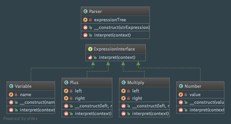
Task: Click the class icon beside Variable
Action: point(11,86)
